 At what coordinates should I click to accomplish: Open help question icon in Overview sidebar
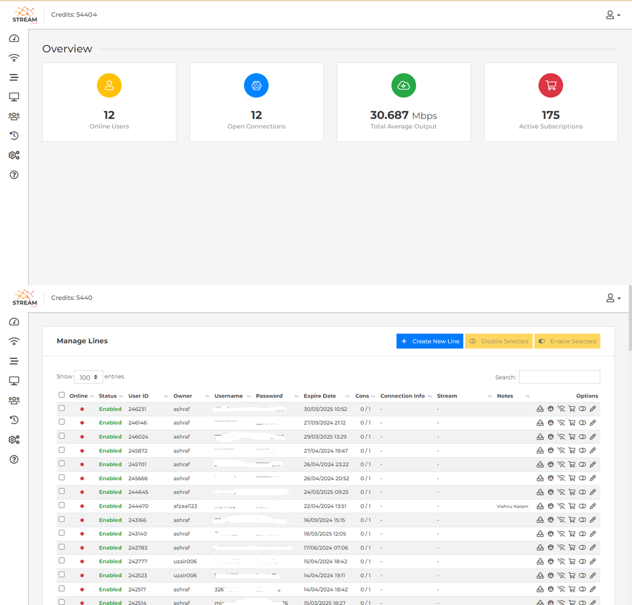(14, 175)
